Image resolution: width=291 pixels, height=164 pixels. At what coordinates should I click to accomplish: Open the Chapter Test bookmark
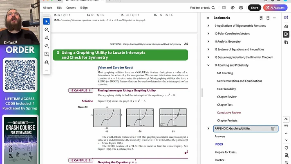click(x=225, y=105)
